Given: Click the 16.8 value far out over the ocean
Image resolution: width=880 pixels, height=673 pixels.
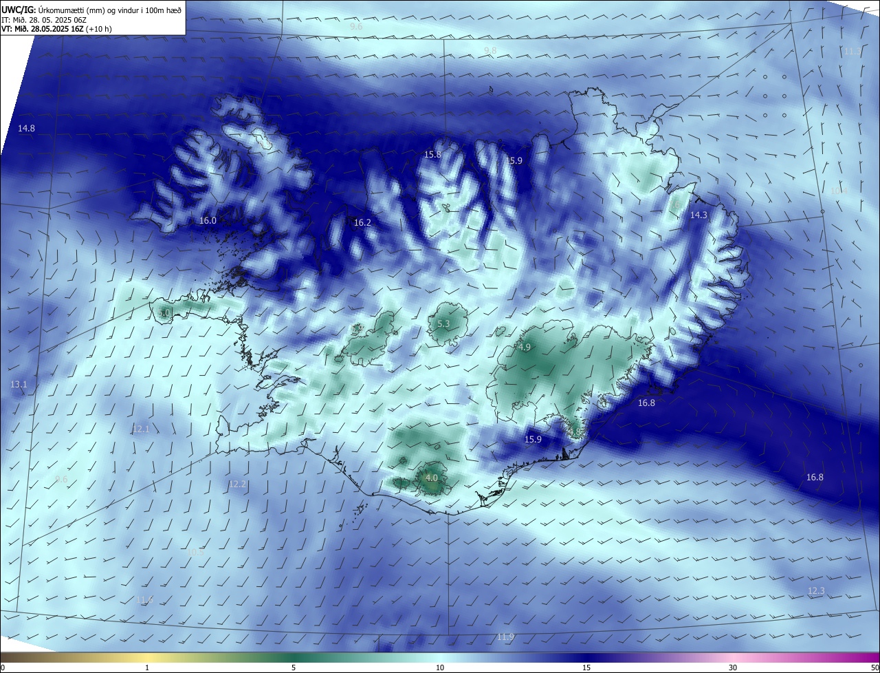Looking at the screenshot, I should pyautogui.click(x=815, y=478).
